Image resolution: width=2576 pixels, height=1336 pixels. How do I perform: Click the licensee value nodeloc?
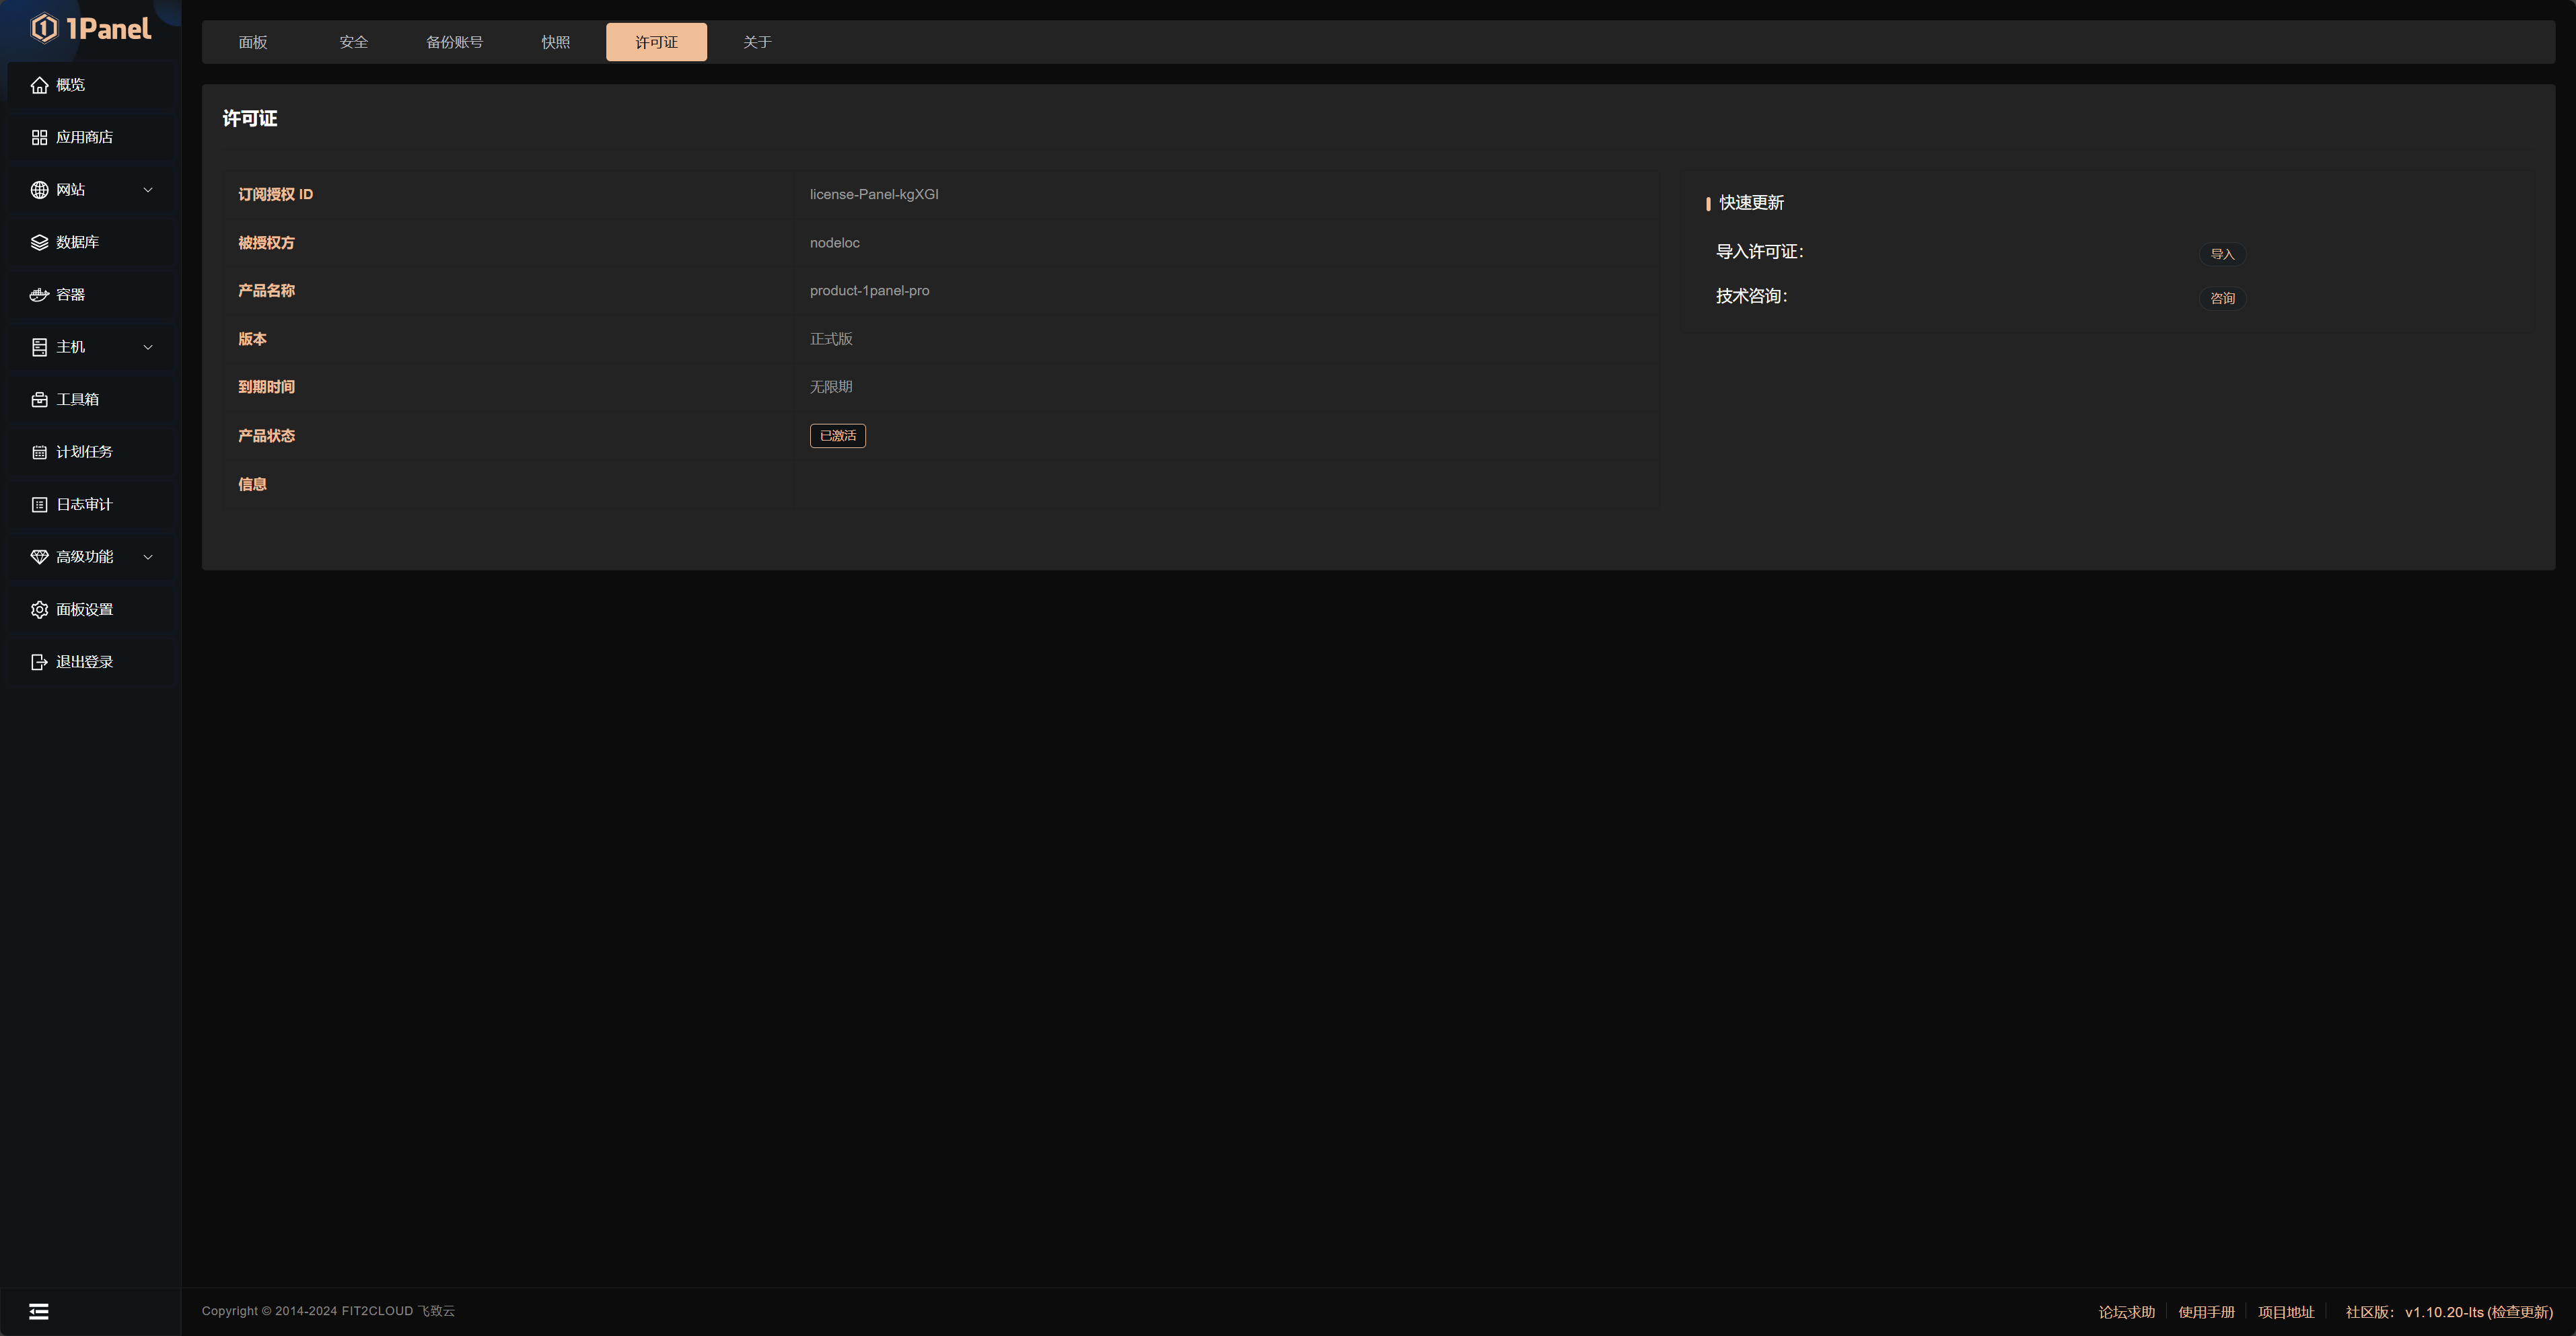point(835,243)
